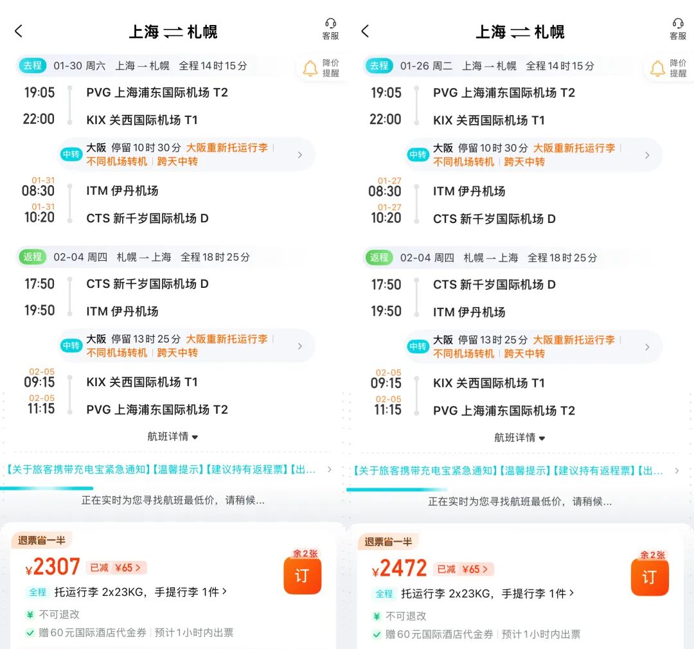The height and width of the screenshot is (649, 694).
Task: Tap price search progress bar, right screen
Action: click(396, 489)
